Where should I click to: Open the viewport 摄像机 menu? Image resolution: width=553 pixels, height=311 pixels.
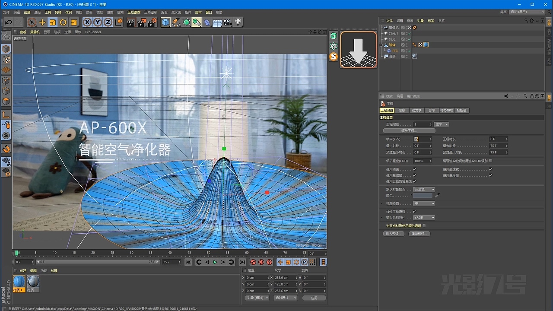click(x=35, y=32)
